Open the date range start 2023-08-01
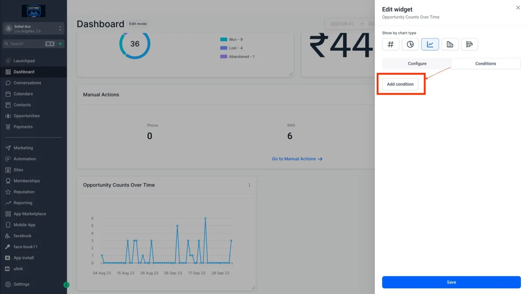Screen dimensions: 528x294 (x=341, y=24)
